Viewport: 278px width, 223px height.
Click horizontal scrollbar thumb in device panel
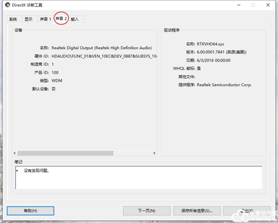[65, 153]
